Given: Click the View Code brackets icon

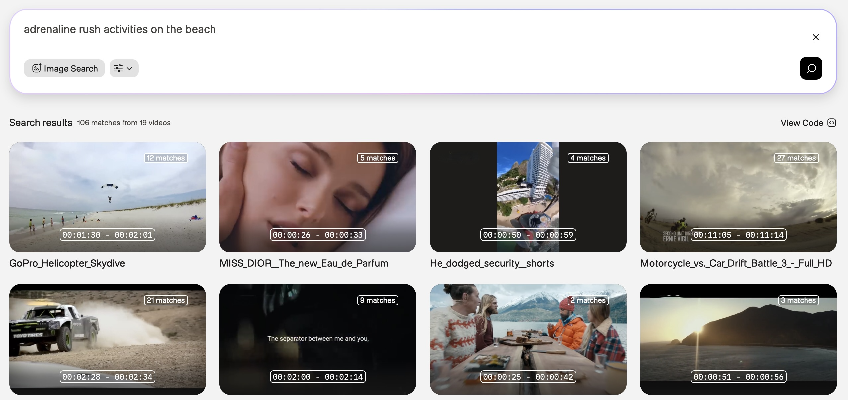Looking at the screenshot, I should [x=832, y=123].
